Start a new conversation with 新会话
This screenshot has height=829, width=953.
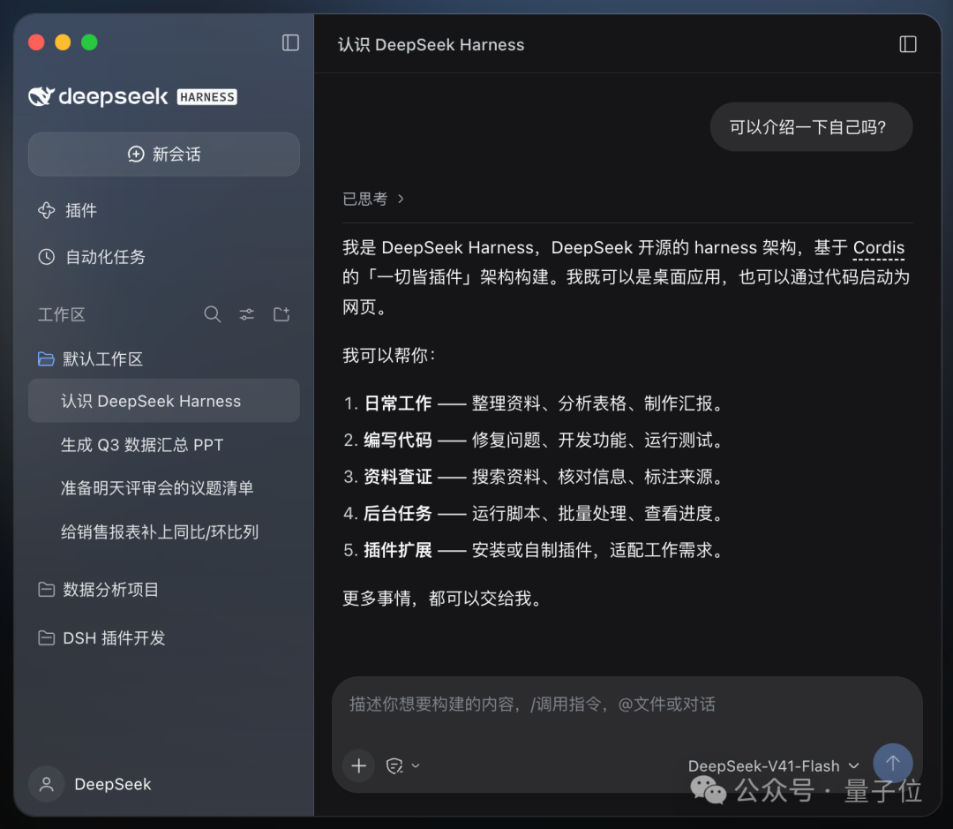[x=164, y=154]
